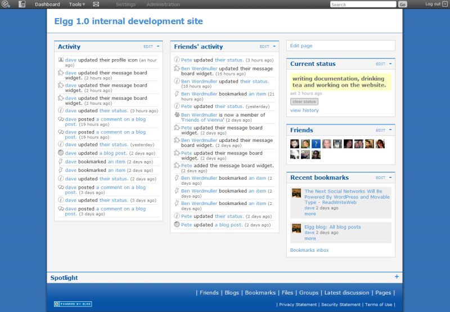
Task: Collapse the Recent bookmarks widget
Action: (x=390, y=177)
